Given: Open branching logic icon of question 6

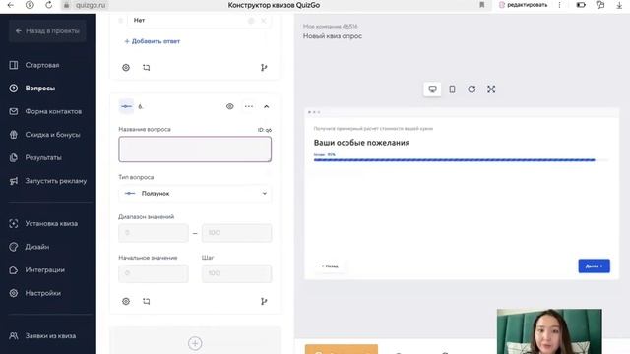Looking at the screenshot, I should pyautogui.click(x=264, y=301).
